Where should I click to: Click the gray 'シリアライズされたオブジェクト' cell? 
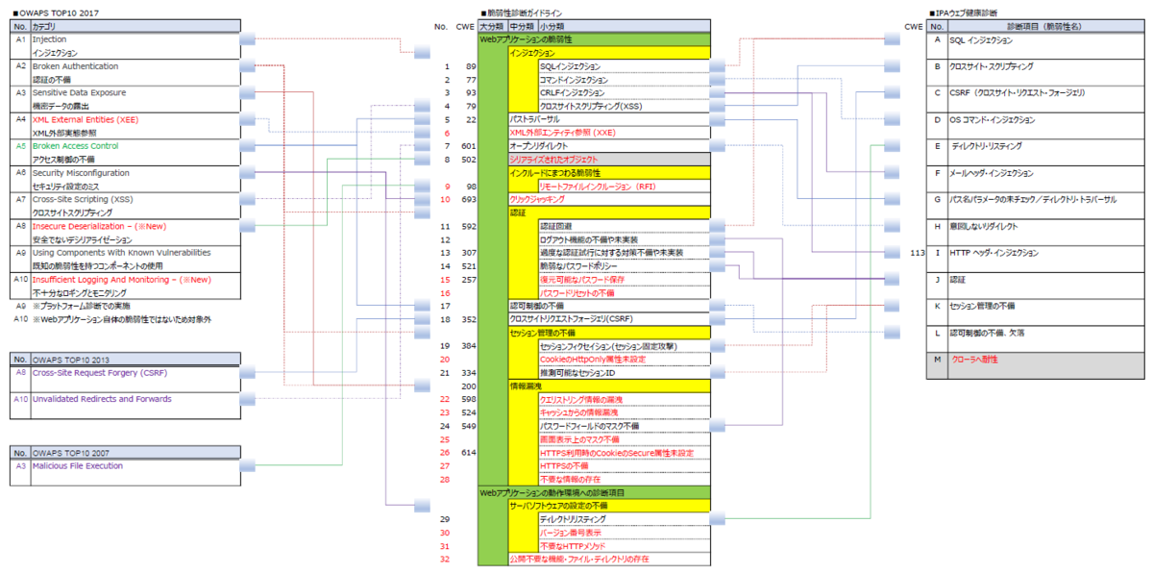(608, 160)
